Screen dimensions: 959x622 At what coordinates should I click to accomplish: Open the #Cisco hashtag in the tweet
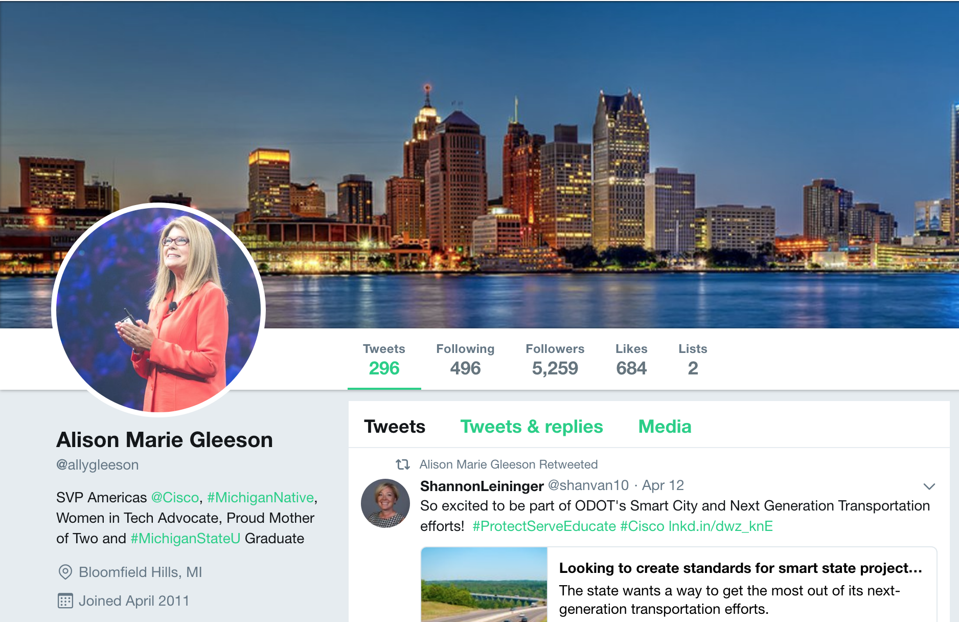(x=642, y=526)
